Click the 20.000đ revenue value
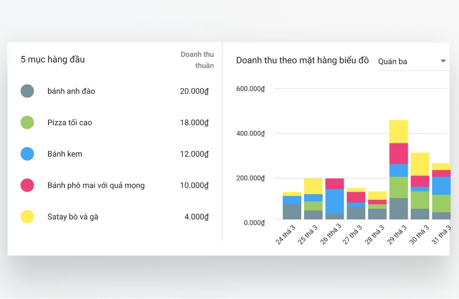 (194, 91)
